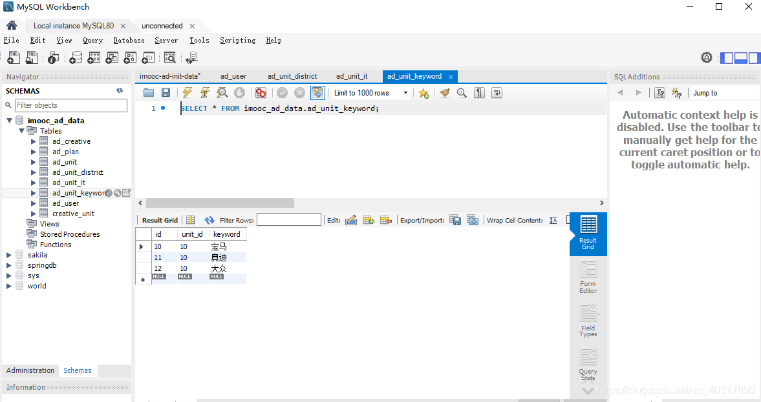Toggle wrap cell content
The height and width of the screenshot is (402, 761).
coord(553,221)
